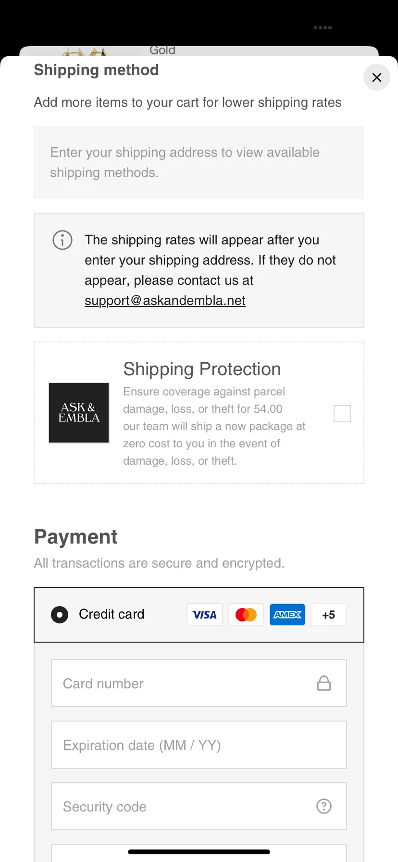Viewport: 398px width, 862px height.
Task: Focus the Card number field
Action: click(183, 683)
